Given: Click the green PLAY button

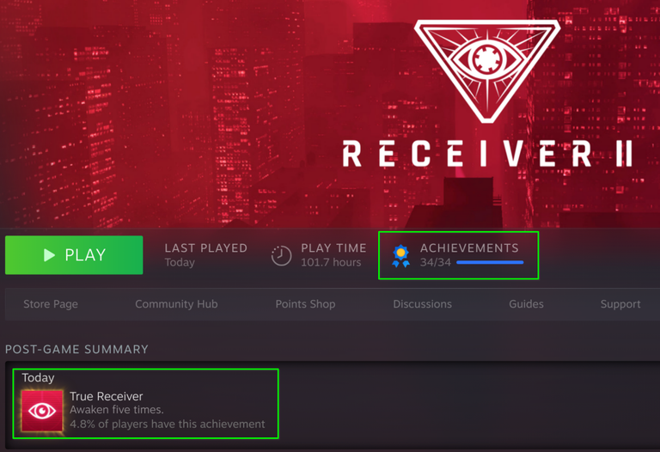Looking at the screenshot, I should click(x=74, y=255).
